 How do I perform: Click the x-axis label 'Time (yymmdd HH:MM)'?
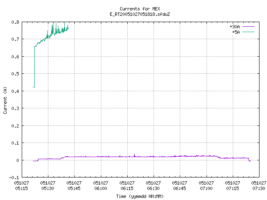[x=140, y=196]
